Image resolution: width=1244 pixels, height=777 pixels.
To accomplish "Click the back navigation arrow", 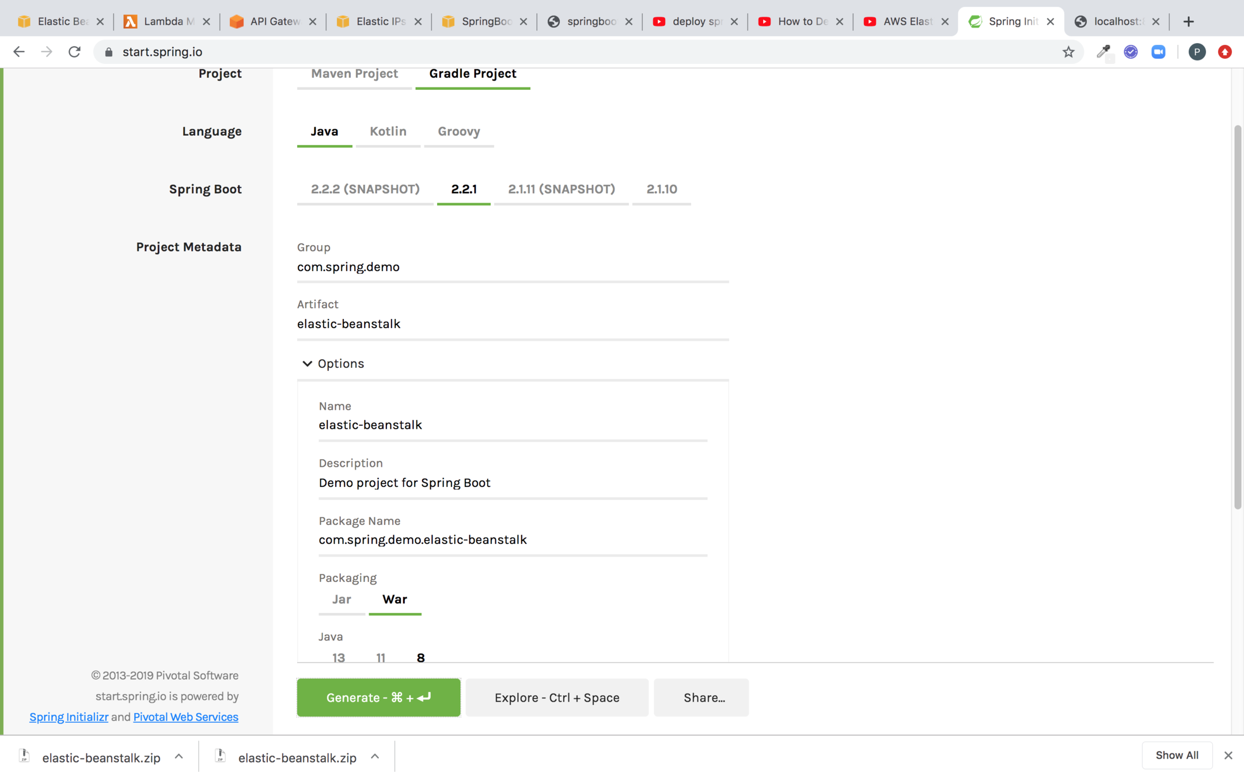I will point(19,52).
